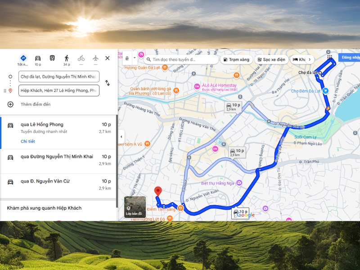The height and width of the screenshot is (270, 360).
Task: Open the Lớp bản đồ layers thumbnail
Action: 135,207
